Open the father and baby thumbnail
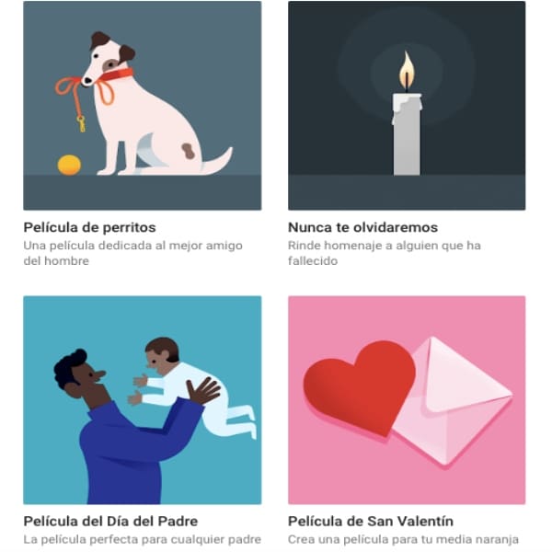The image size is (552, 552). (x=143, y=400)
